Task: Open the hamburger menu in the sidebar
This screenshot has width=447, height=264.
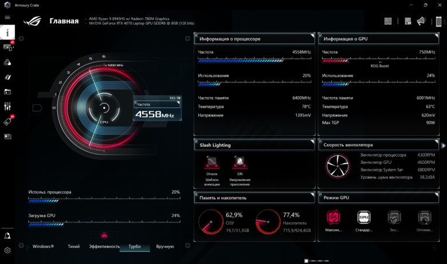Action: (x=7, y=17)
